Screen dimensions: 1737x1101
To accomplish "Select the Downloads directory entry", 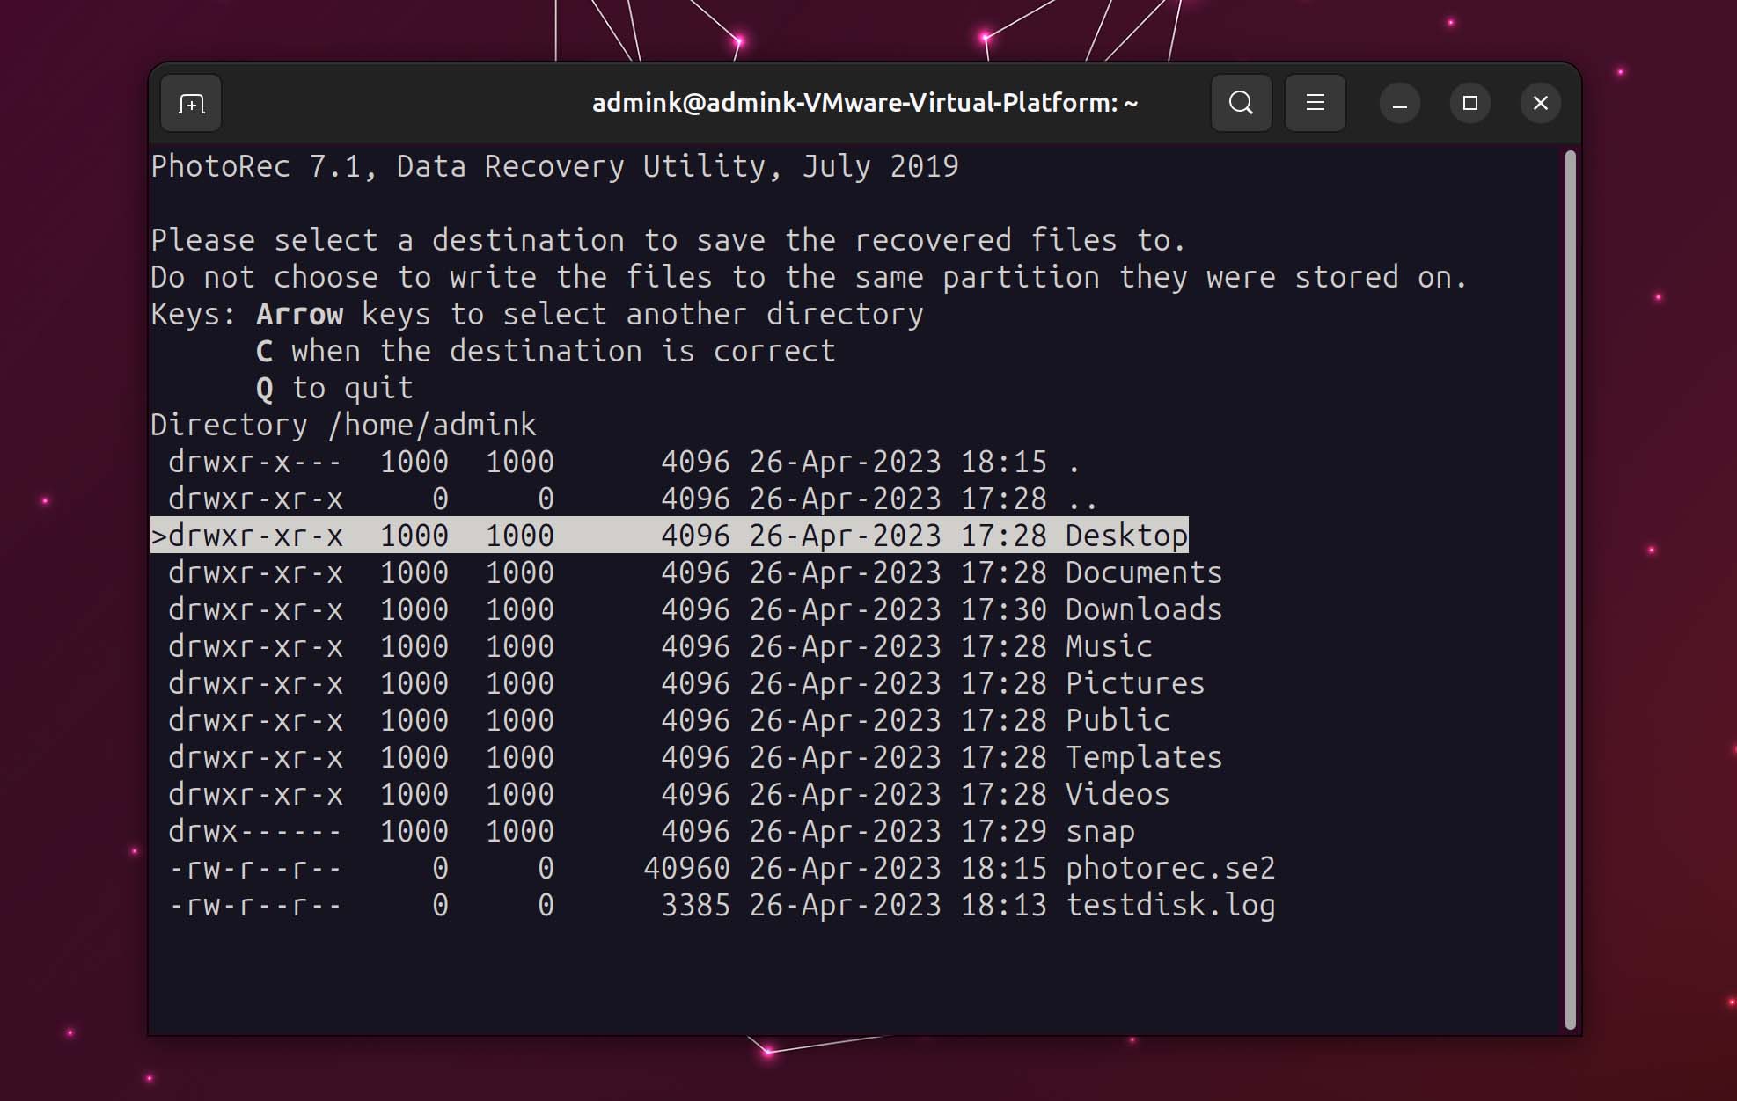I will tap(695, 609).
